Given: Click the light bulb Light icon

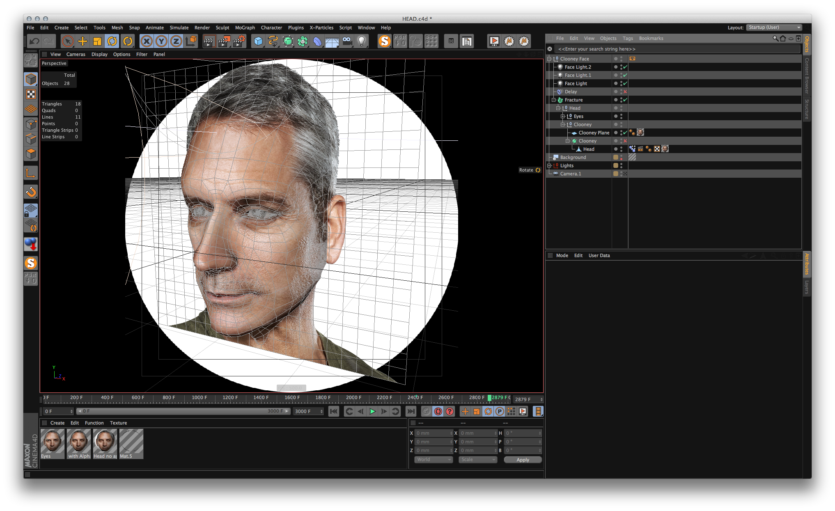Looking at the screenshot, I should click(x=362, y=41).
